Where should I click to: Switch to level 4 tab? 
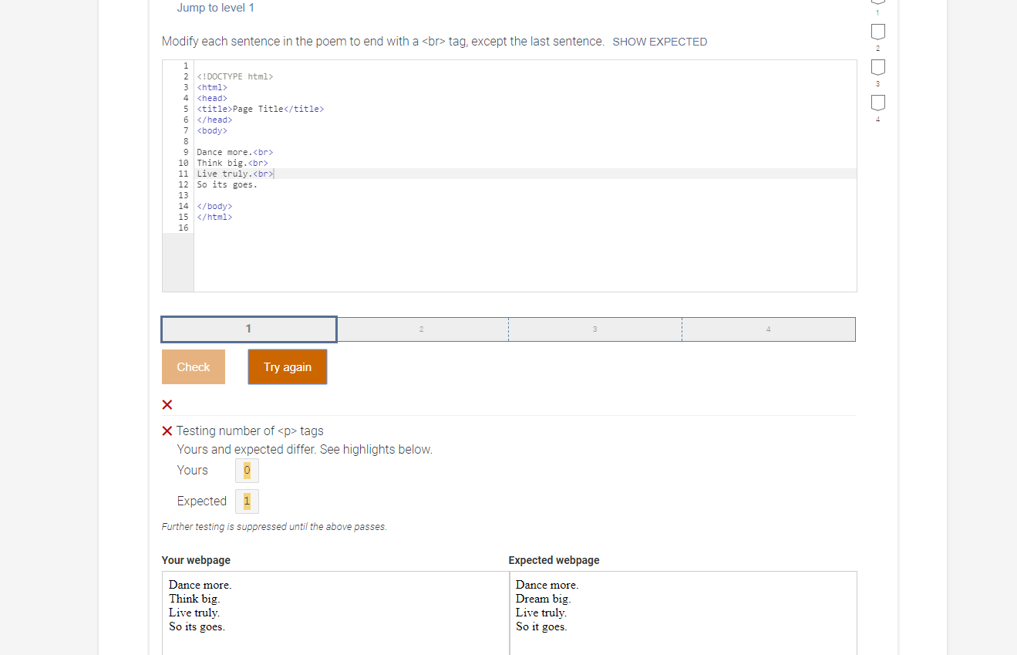(769, 329)
